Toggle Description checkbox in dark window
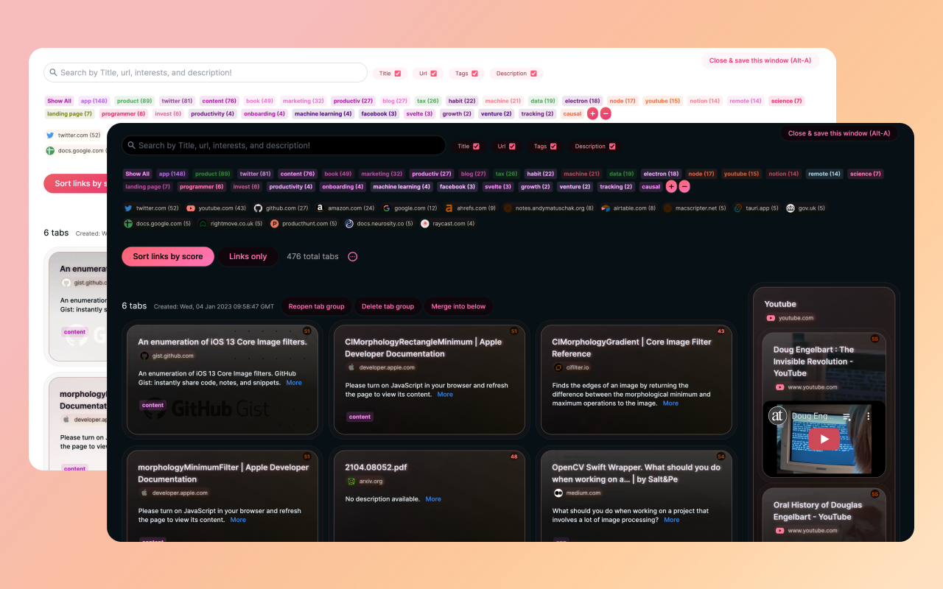Screen dimensions: 943x589 tap(612, 147)
